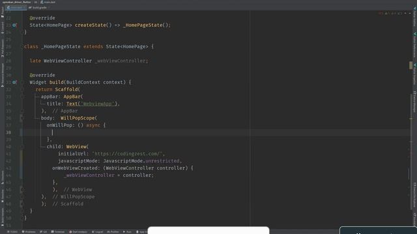Click override gutter icon beside Widget build line
The height and width of the screenshot is (234, 417).
coord(14,83)
